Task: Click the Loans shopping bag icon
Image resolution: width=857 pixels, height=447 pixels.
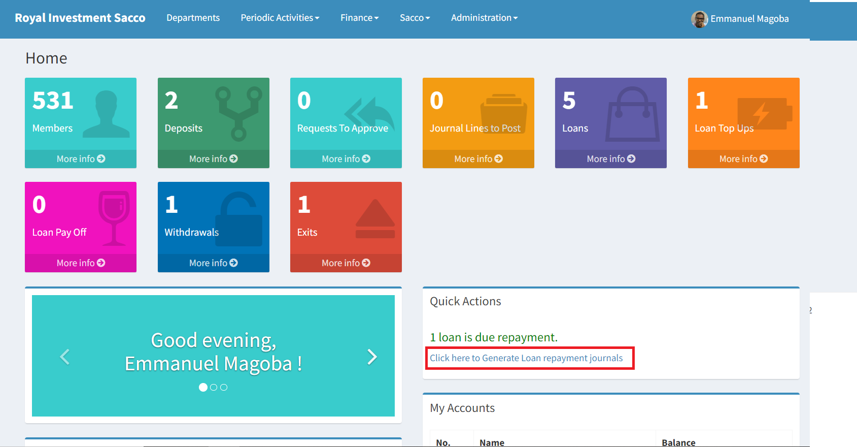Action: pos(632,114)
